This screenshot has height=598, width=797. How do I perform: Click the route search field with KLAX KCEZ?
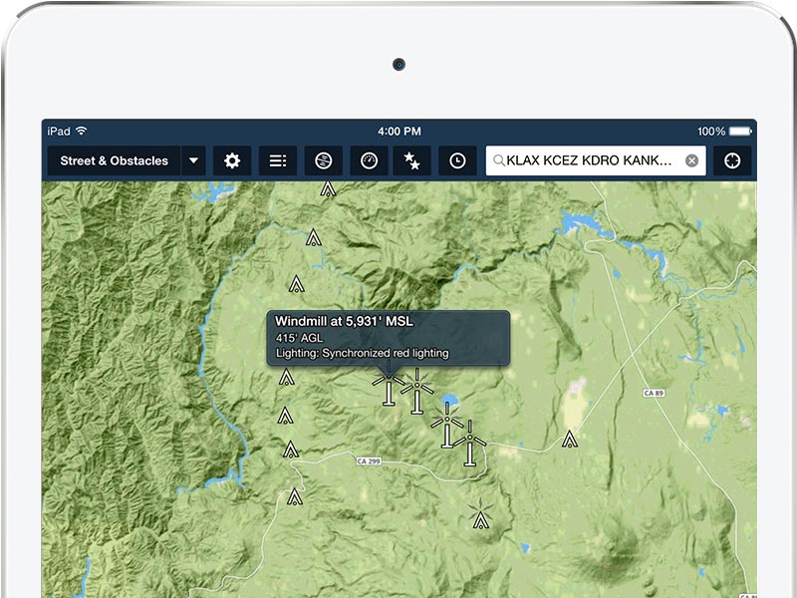(588, 160)
